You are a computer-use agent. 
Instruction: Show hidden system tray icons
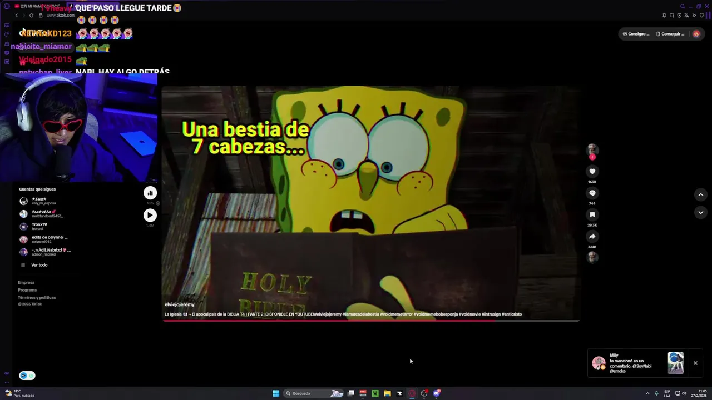(647, 393)
